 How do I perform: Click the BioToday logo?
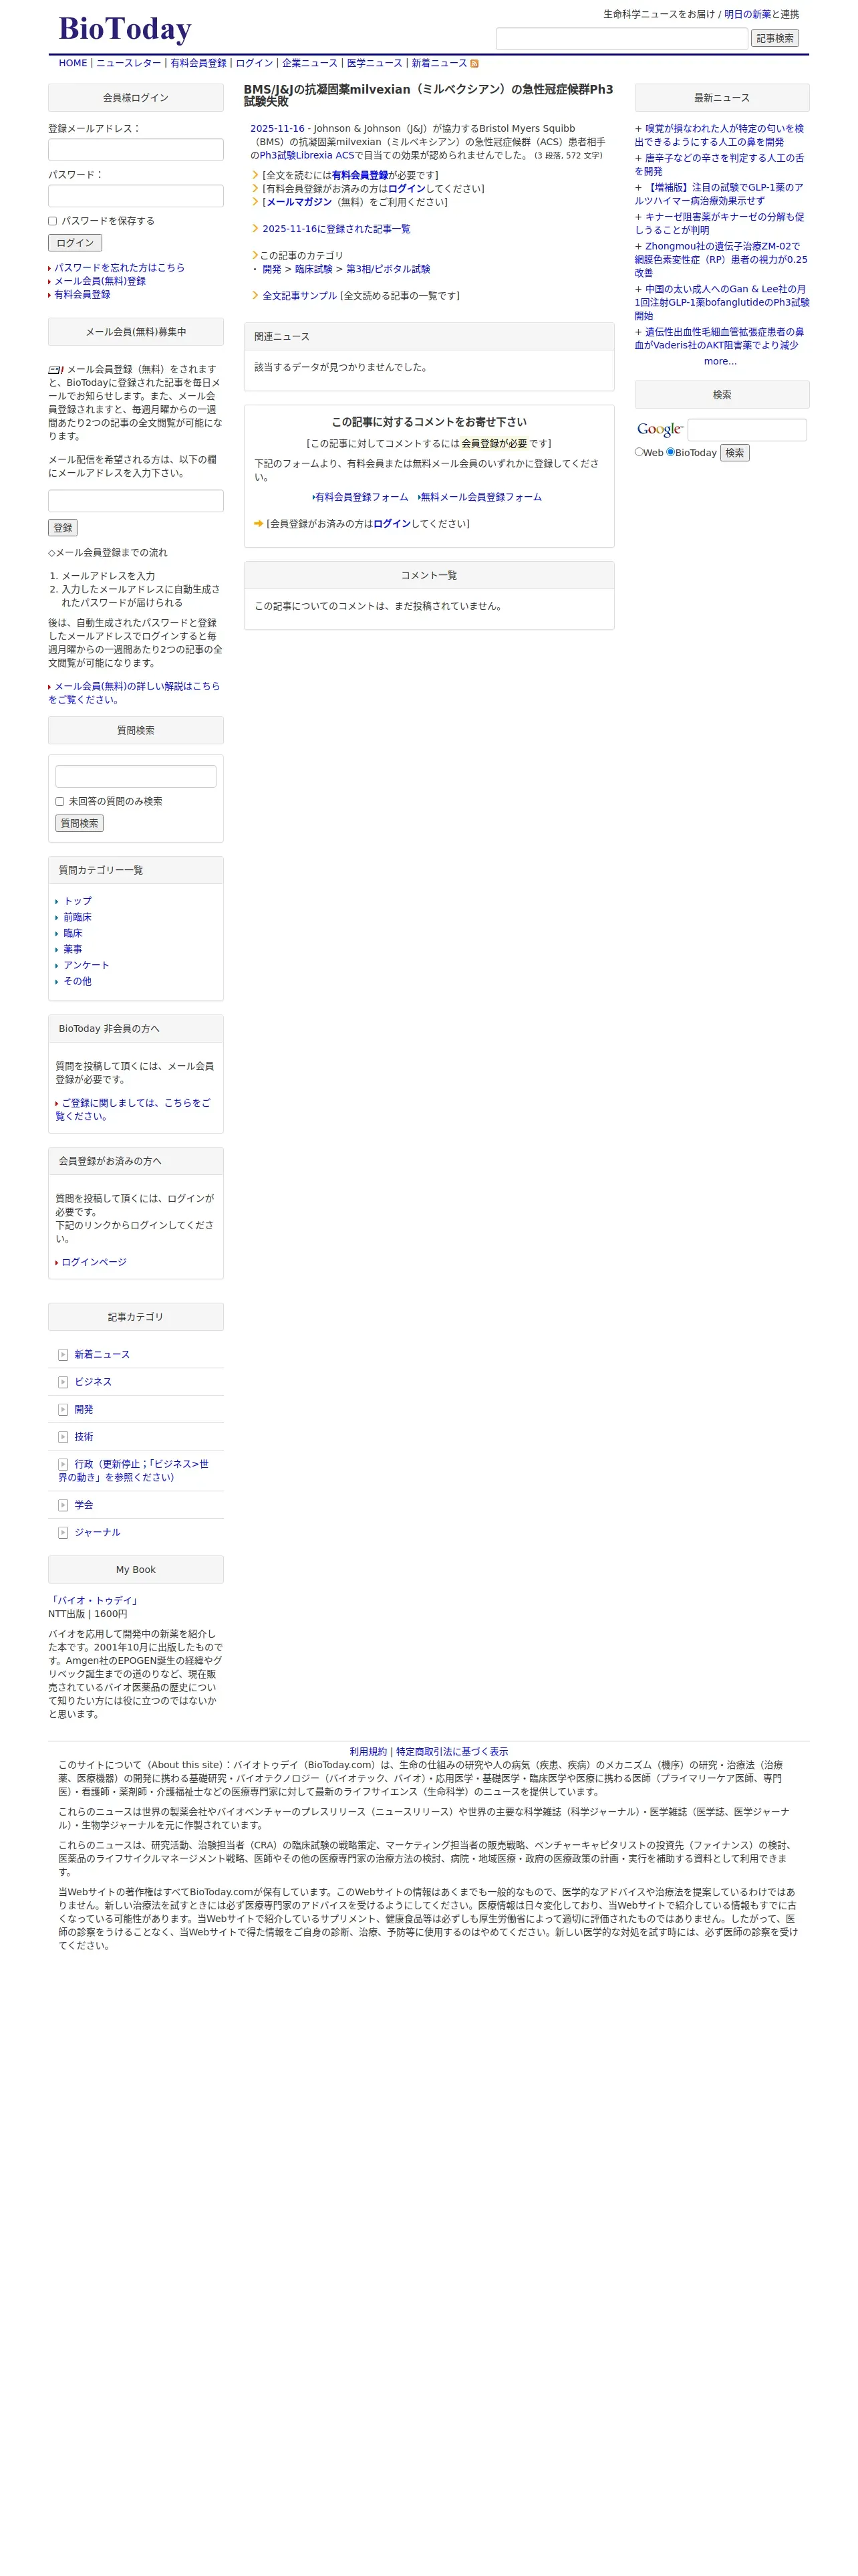[125, 29]
